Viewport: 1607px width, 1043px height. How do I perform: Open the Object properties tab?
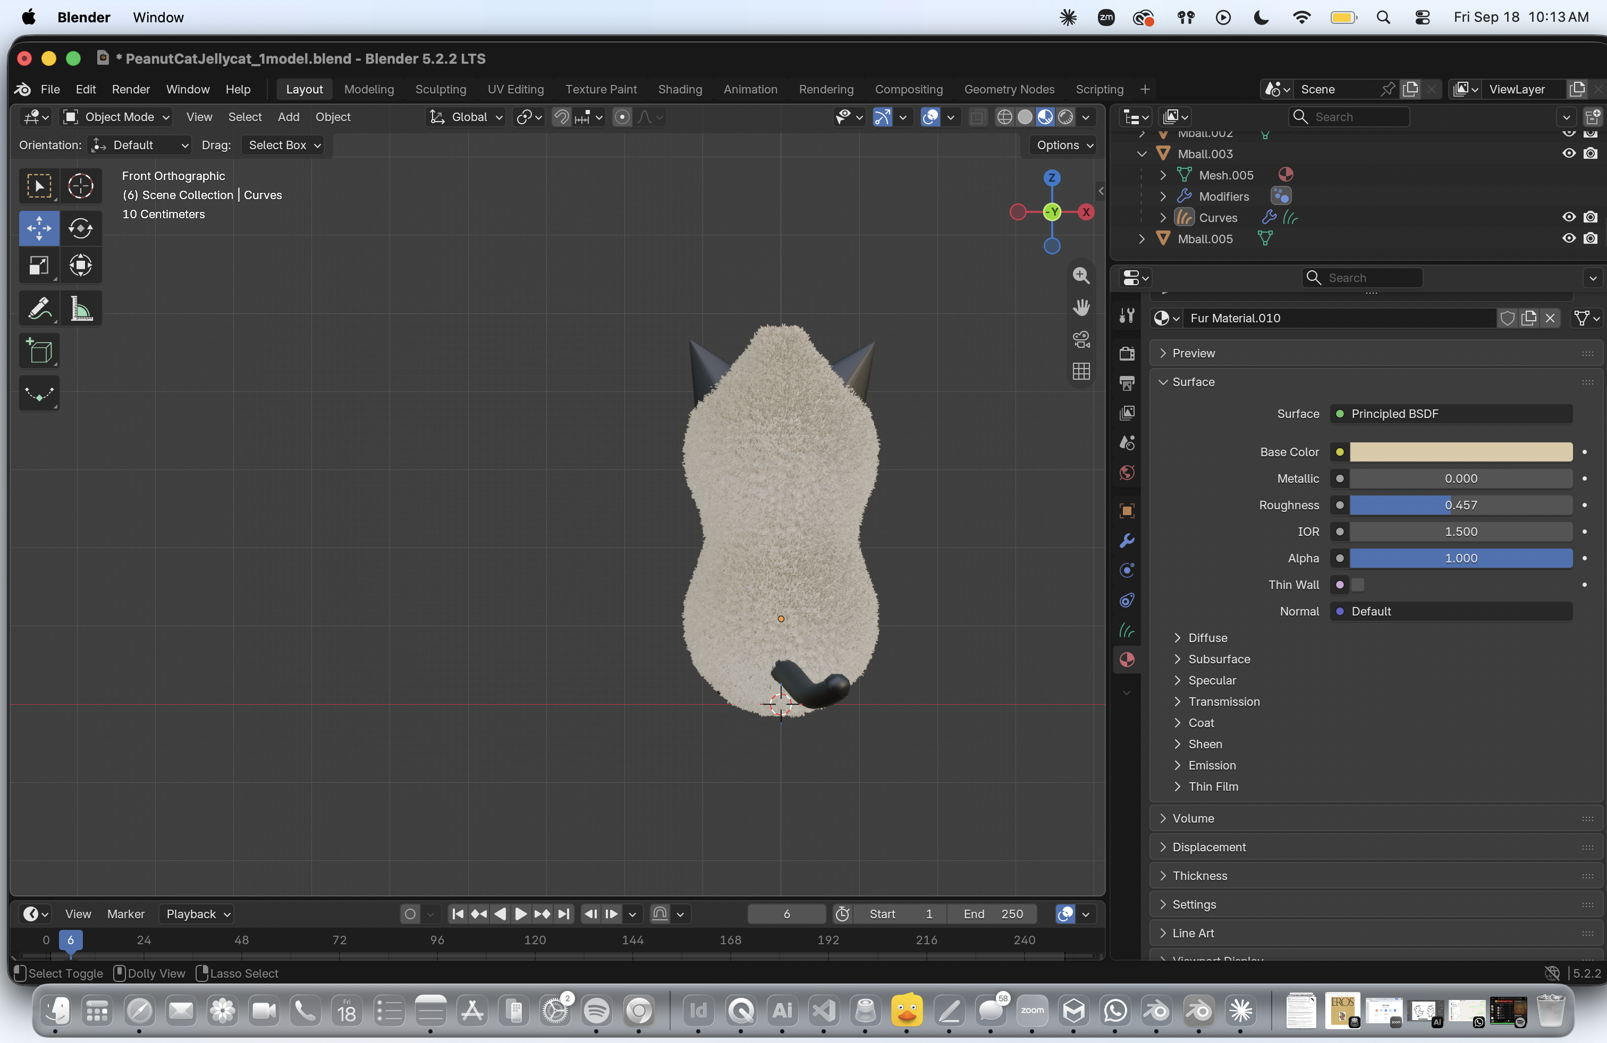[x=1127, y=511]
